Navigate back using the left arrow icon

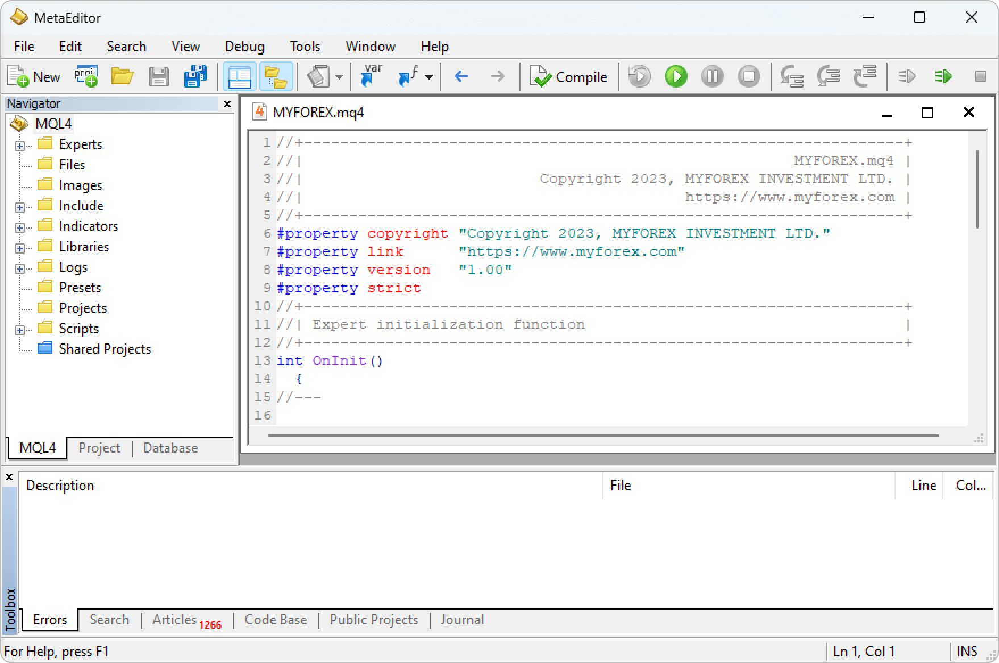461,76
